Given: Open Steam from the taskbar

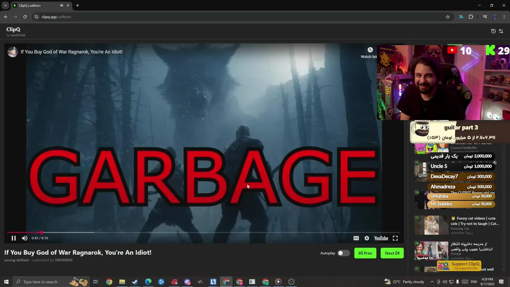Looking at the screenshot, I should coord(135,282).
